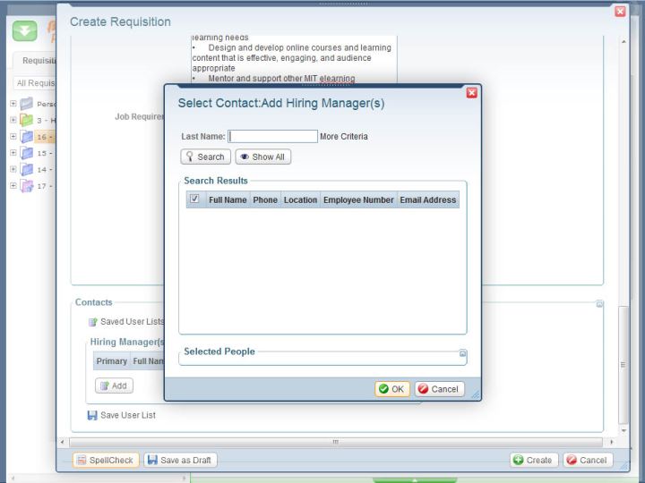Viewport: 645px width, 483px height.
Task: Click the horizontal scrollbar of Create Requisition
Action: coord(336,442)
